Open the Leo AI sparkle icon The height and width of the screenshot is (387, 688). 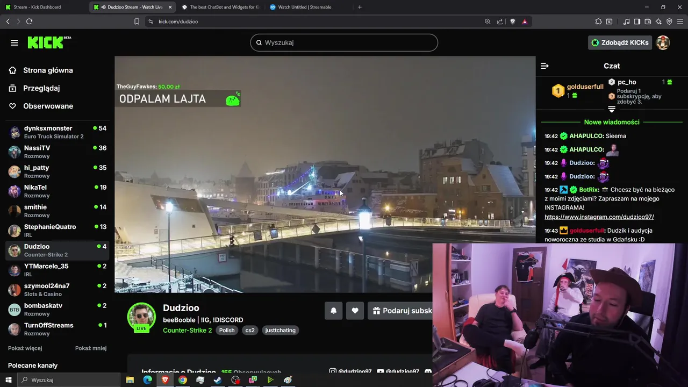tap(658, 21)
